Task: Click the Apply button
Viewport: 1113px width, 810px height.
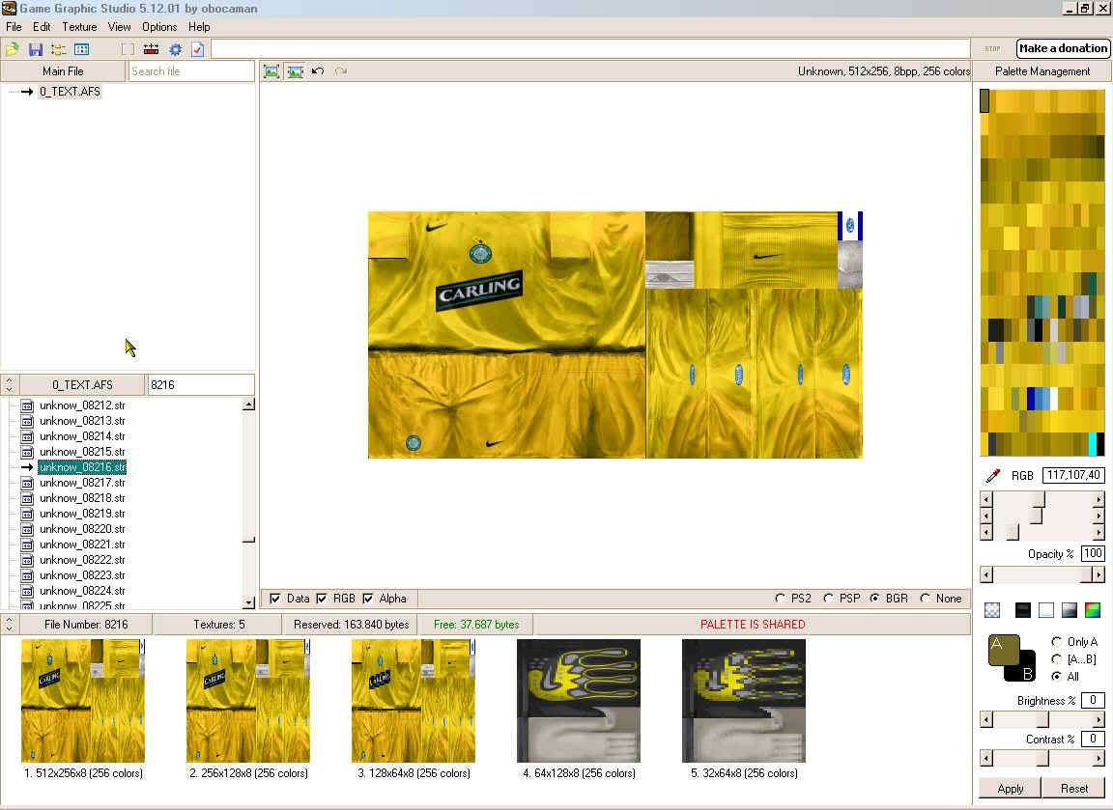Action: point(1010,788)
